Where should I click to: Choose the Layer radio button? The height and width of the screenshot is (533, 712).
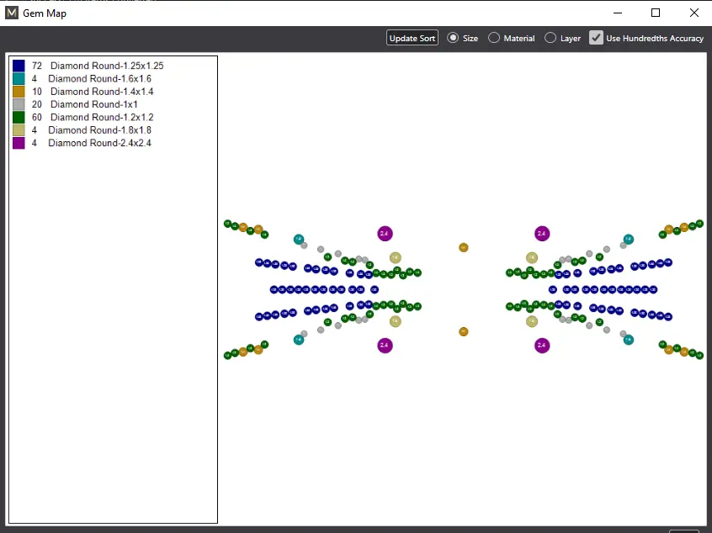550,38
